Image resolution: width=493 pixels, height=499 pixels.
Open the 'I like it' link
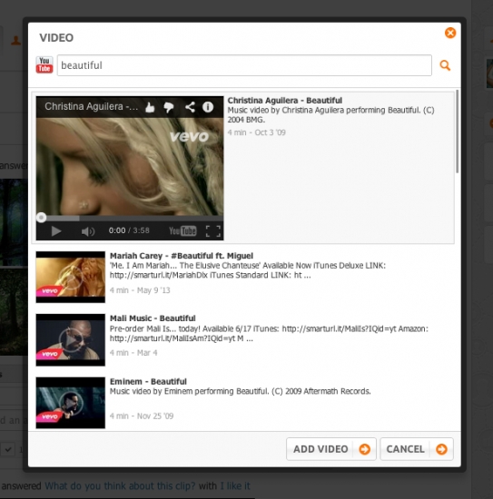coord(235,485)
